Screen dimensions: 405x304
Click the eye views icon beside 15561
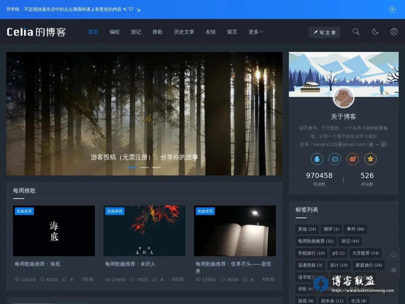(x=198, y=279)
